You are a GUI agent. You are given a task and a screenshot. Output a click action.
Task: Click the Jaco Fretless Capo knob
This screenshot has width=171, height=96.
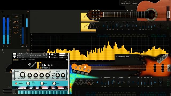pos(129,82)
